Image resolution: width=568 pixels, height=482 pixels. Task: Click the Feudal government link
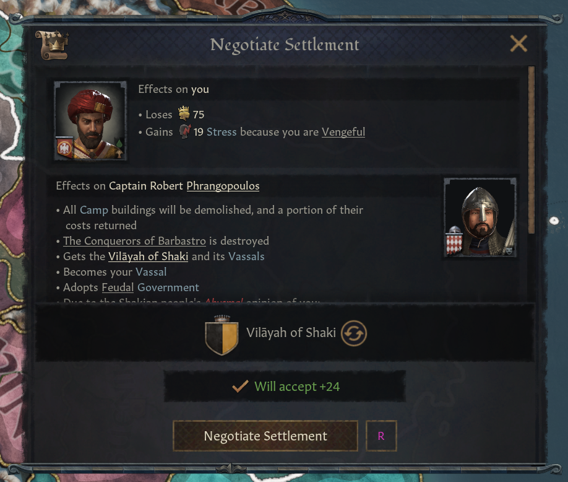[x=118, y=287]
